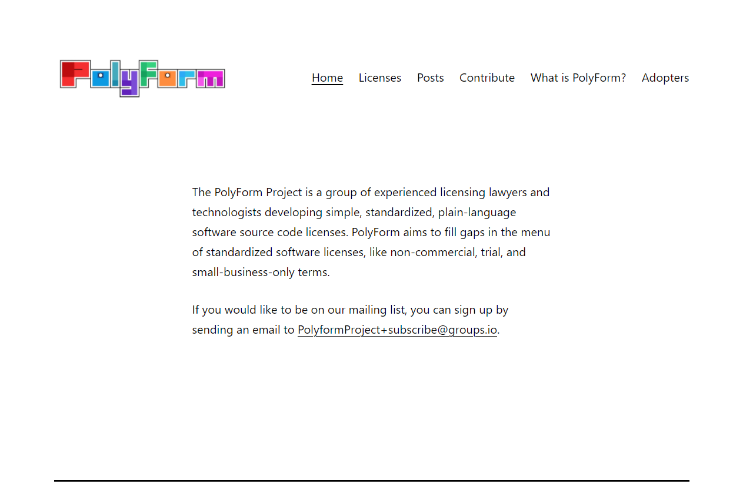
Task: Click the orange "o" block in the logo
Action: pos(166,78)
